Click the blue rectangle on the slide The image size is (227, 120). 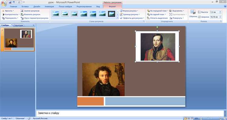pos(145,101)
